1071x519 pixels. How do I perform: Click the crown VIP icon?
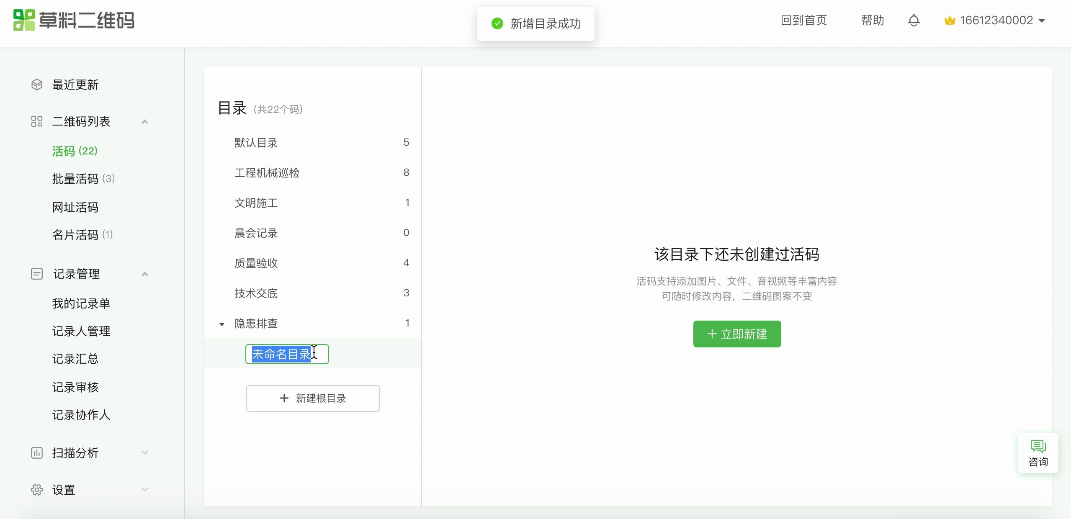950,21
